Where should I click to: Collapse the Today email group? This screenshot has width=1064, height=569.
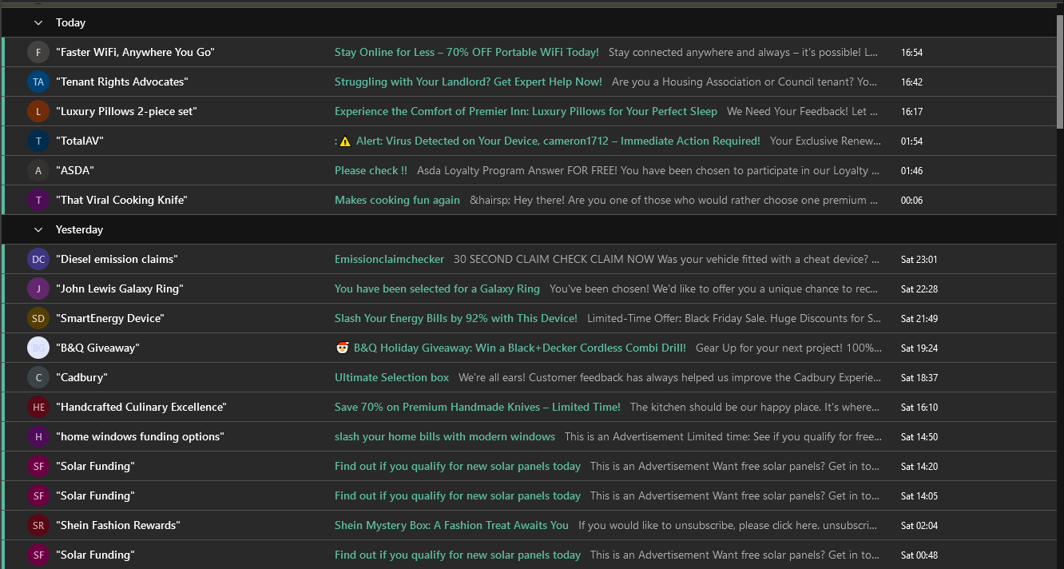[38, 23]
